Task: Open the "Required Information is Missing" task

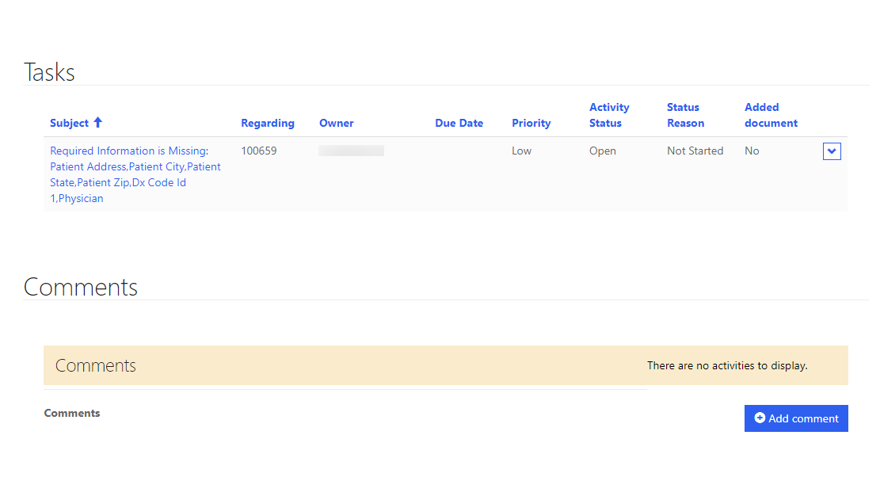Action: pyautogui.click(x=128, y=150)
